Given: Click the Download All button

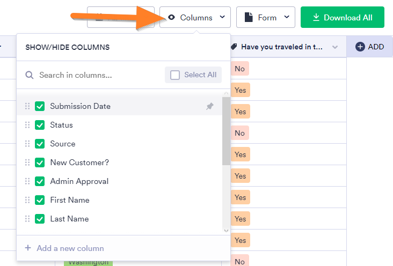Looking at the screenshot, I should [x=343, y=18].
